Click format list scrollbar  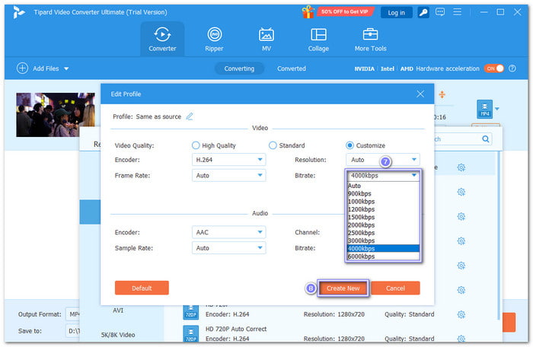coord(498,234)
